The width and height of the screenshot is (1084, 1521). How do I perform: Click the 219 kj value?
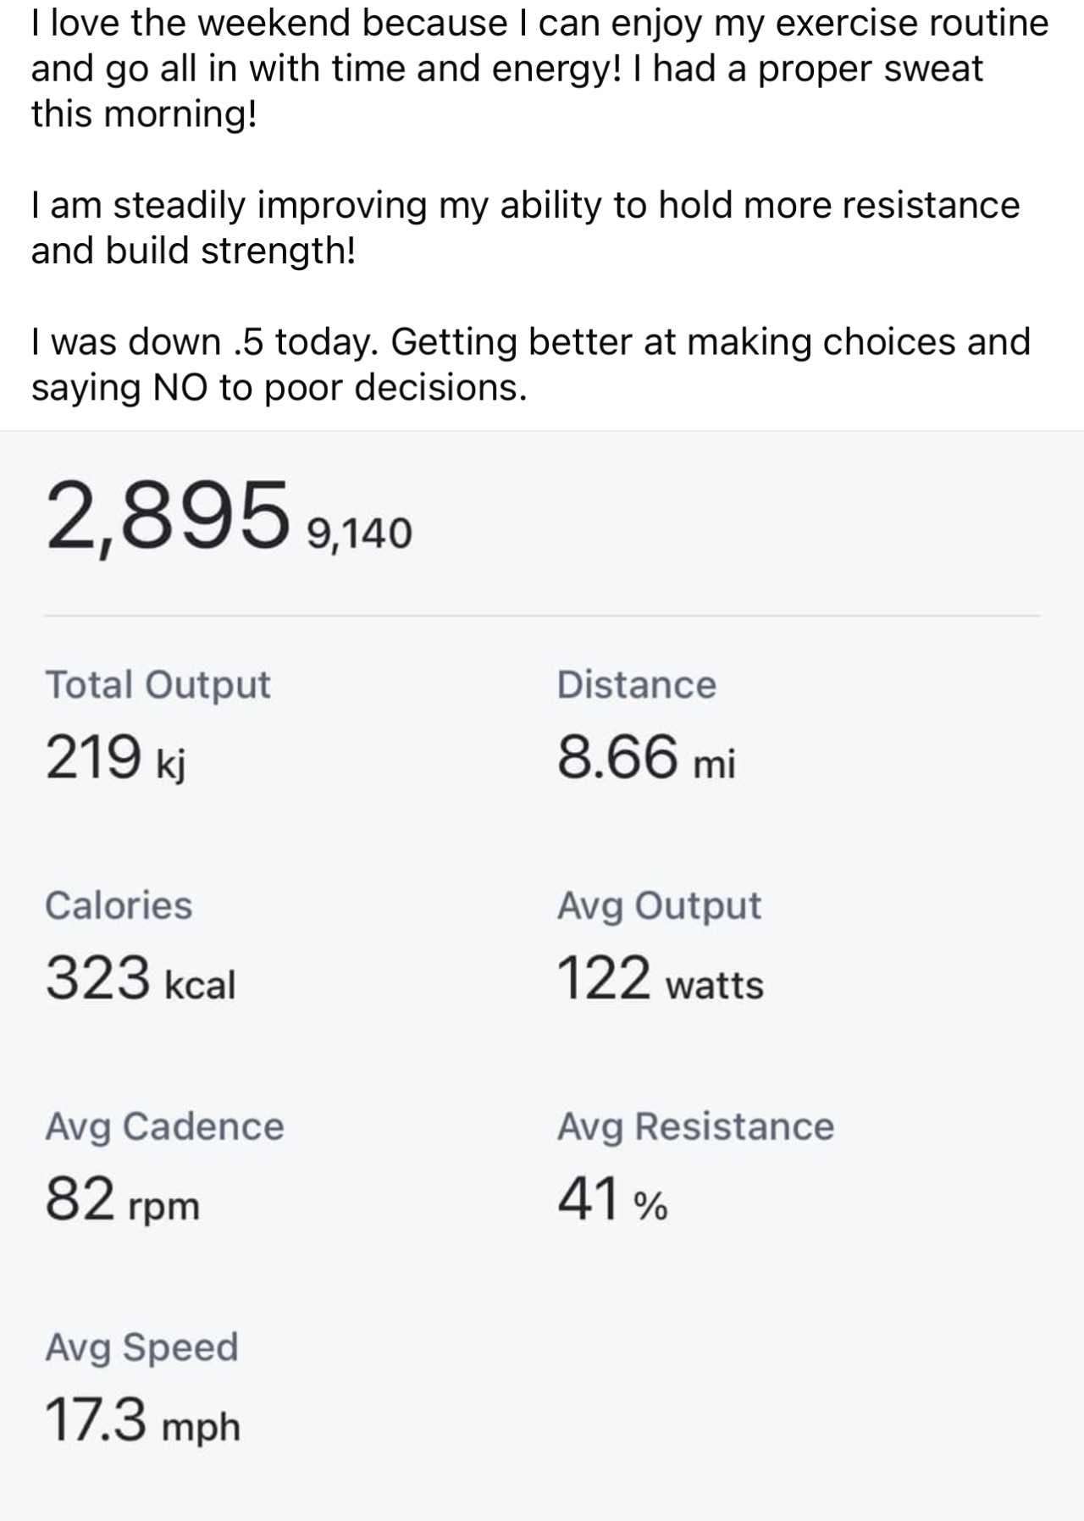(115, 757)
